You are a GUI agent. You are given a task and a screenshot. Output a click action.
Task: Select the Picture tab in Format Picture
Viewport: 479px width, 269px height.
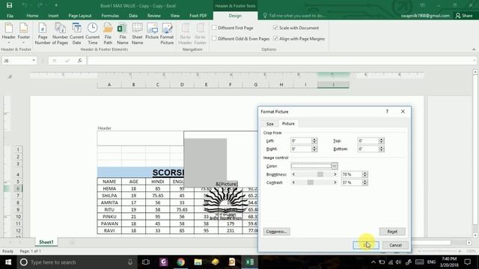click(x=288, y=123)
